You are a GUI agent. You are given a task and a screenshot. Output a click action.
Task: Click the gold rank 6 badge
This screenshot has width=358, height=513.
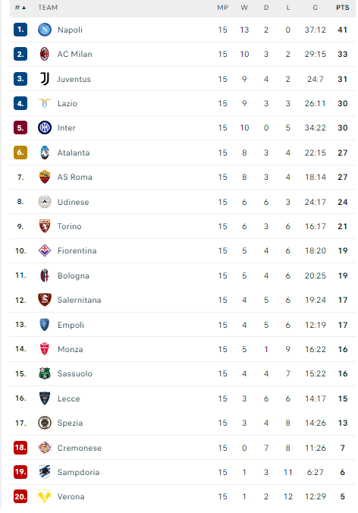point(20,153)
